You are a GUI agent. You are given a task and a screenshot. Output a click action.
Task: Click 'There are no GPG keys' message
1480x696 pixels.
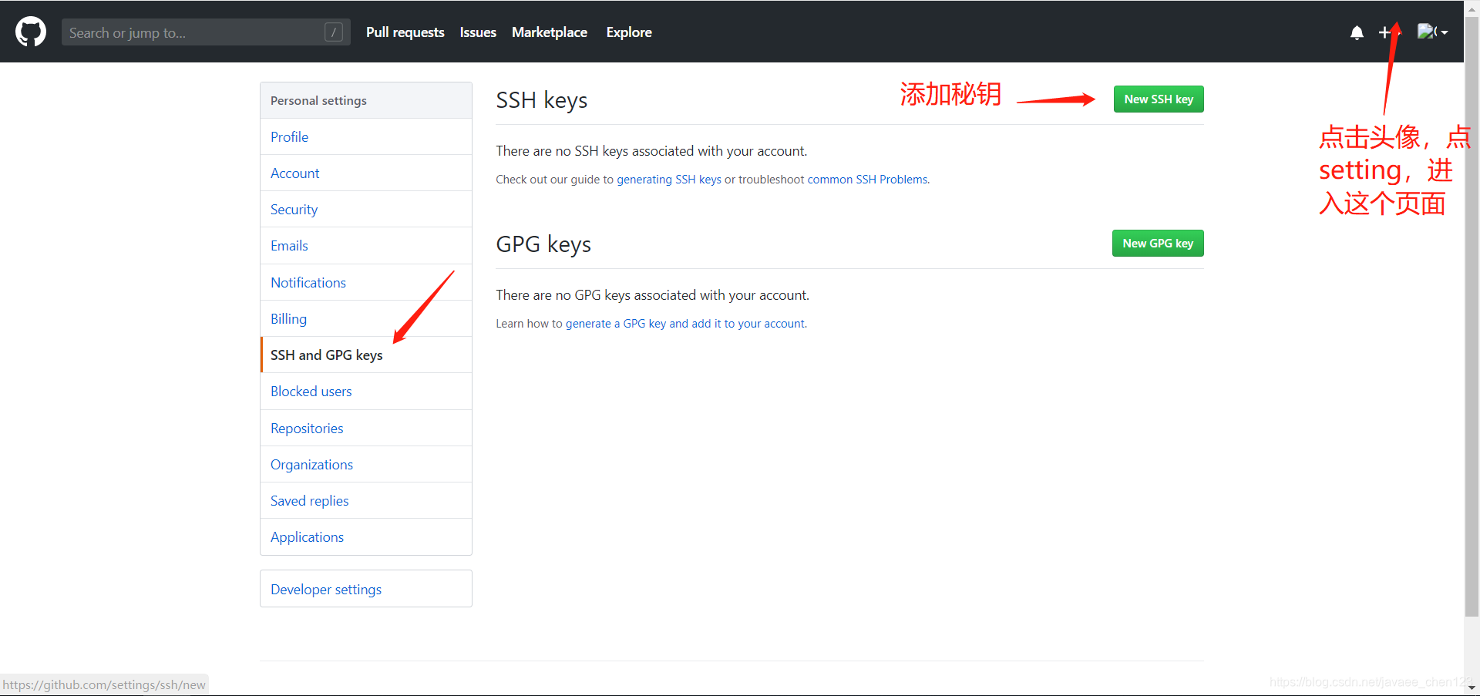click(x=652, y=295)
